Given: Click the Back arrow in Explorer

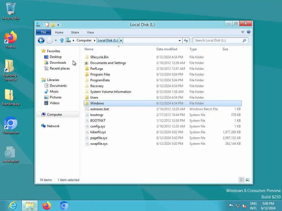Looking at the screenshot, I should tap(41, 40).
